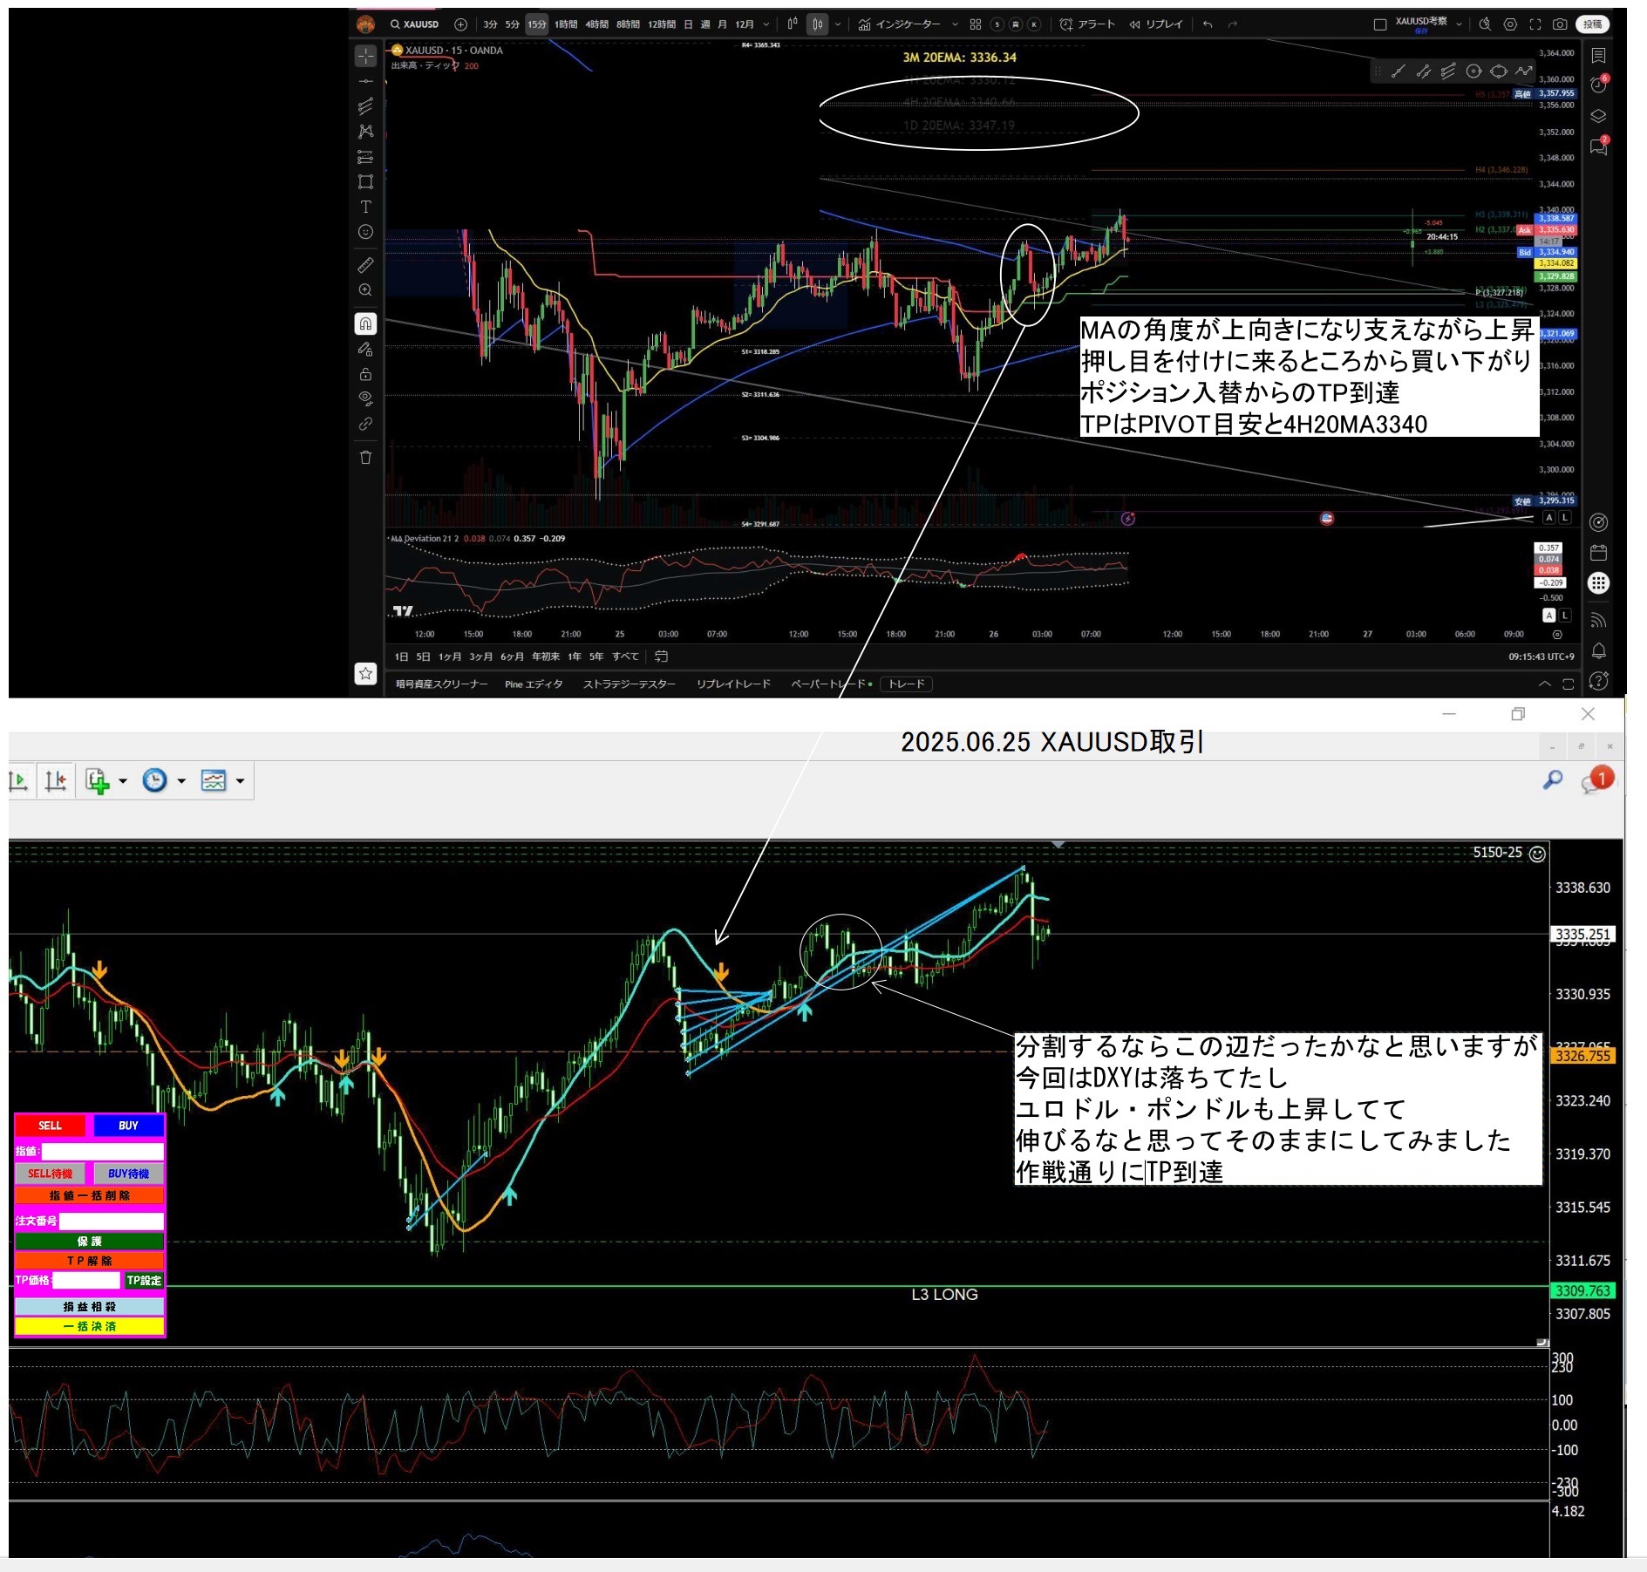
Task: Set date range to すべて
Action: click(625, 657)
